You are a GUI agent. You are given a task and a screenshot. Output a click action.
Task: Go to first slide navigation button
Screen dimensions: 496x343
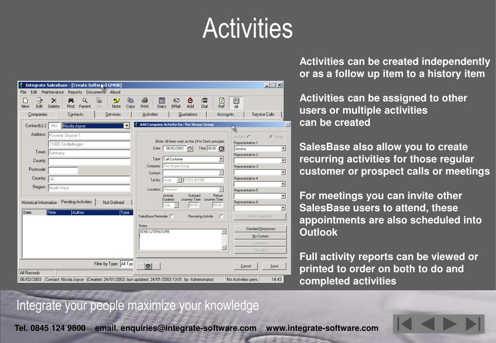coord(404,324)
